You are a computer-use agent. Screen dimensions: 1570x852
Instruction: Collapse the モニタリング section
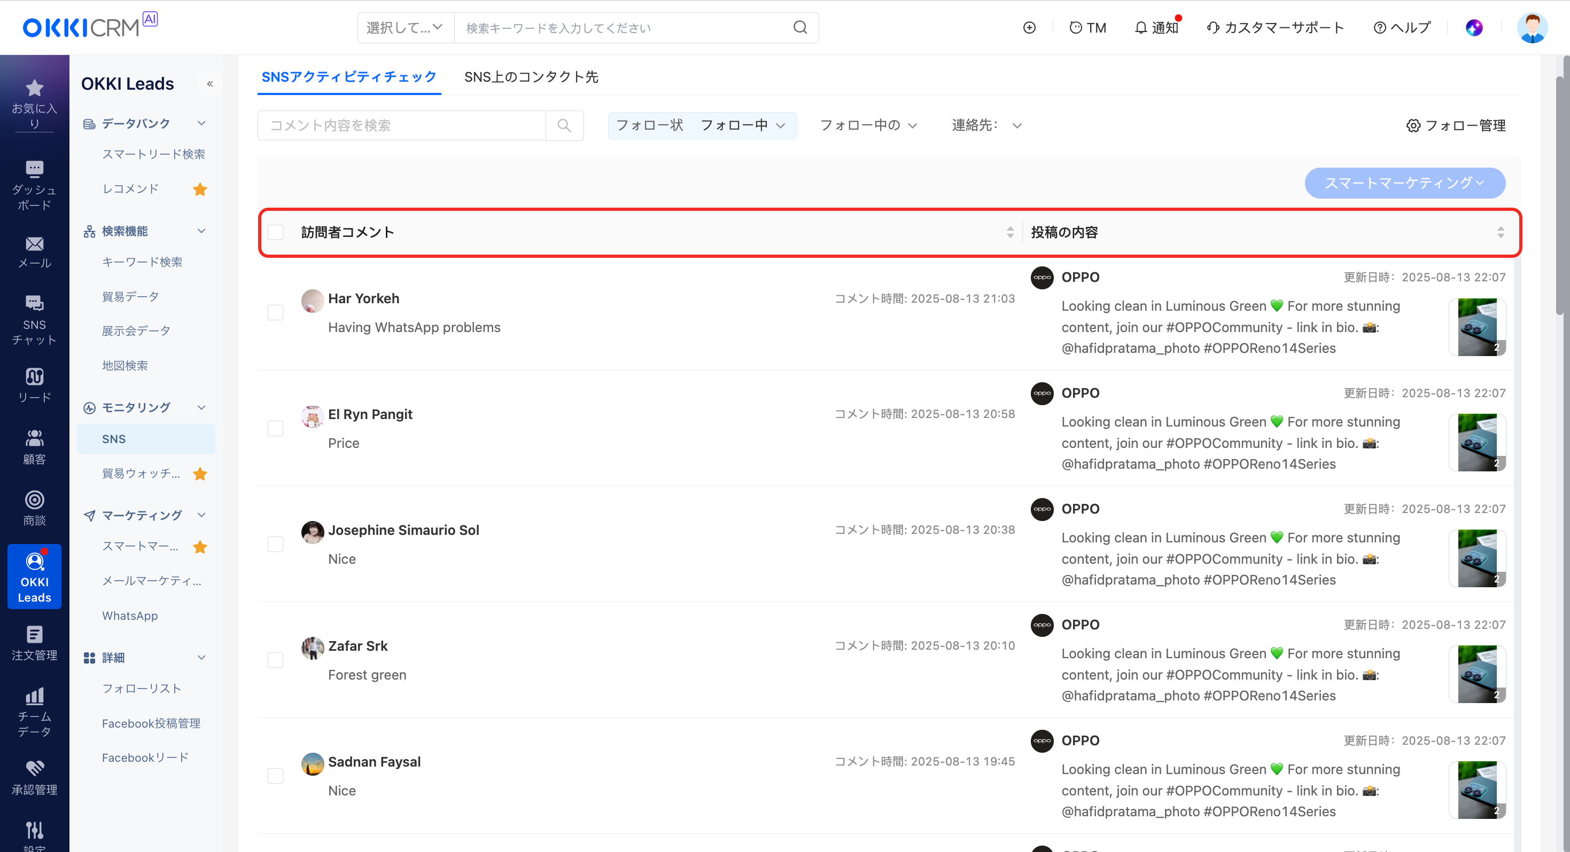(201, 407)
